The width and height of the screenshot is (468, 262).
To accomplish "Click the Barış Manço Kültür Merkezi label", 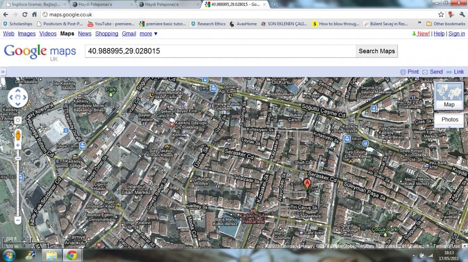I will coord(226,221).
